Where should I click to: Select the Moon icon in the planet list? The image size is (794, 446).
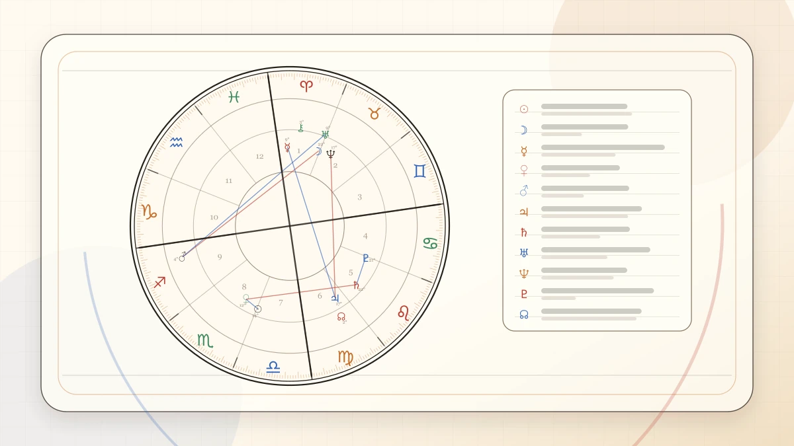(x=524, y=130)
